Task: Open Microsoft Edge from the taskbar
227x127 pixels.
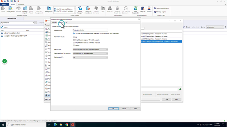Action: click(55, 125)
